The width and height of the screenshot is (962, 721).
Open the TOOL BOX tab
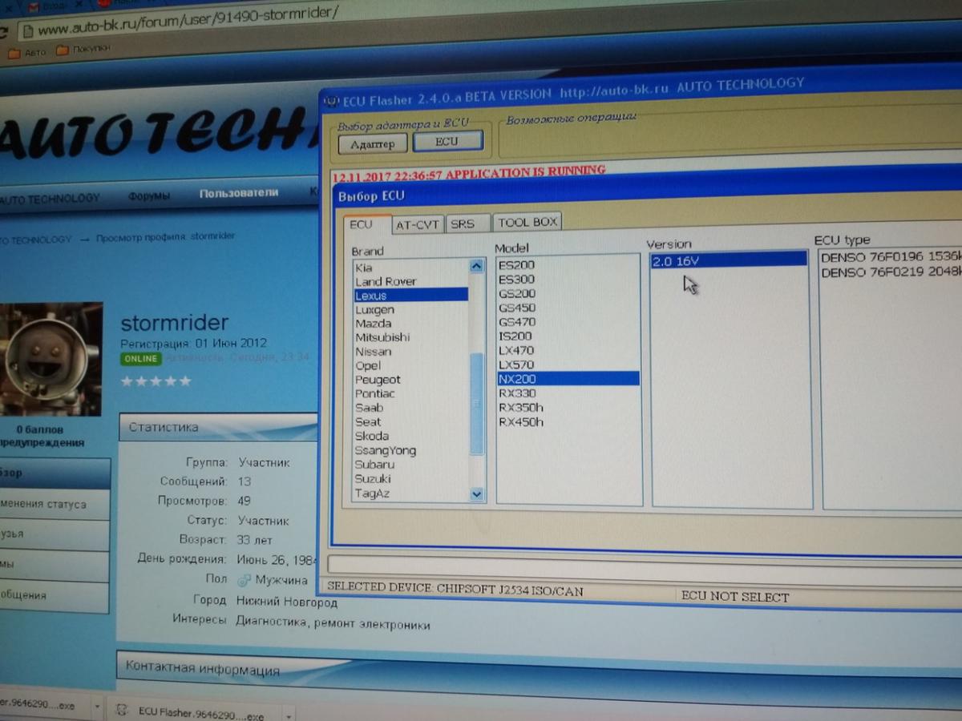click(527, 222)
